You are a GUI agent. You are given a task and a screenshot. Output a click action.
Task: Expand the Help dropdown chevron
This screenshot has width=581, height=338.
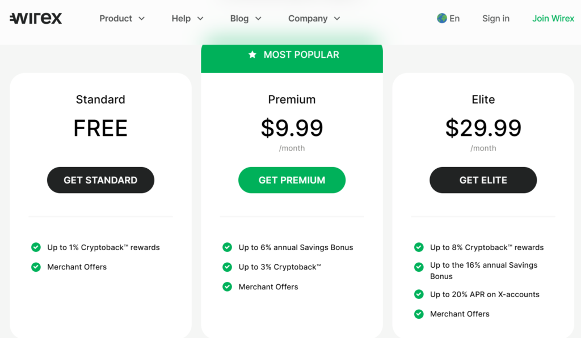(x=200, y=19)
